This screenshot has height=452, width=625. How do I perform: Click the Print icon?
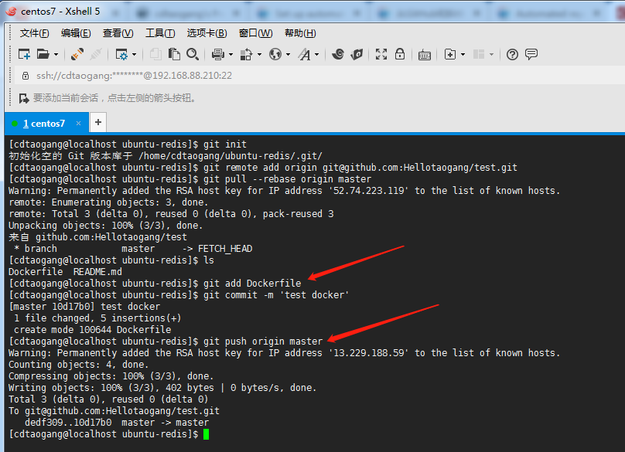(x=217, y=54)
